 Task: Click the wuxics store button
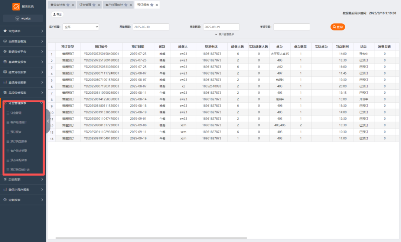click(23, 19)
